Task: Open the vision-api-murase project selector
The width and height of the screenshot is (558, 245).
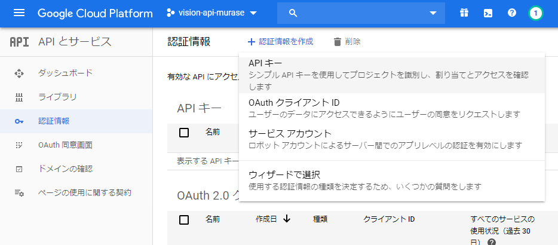Action: coord(211,13)
